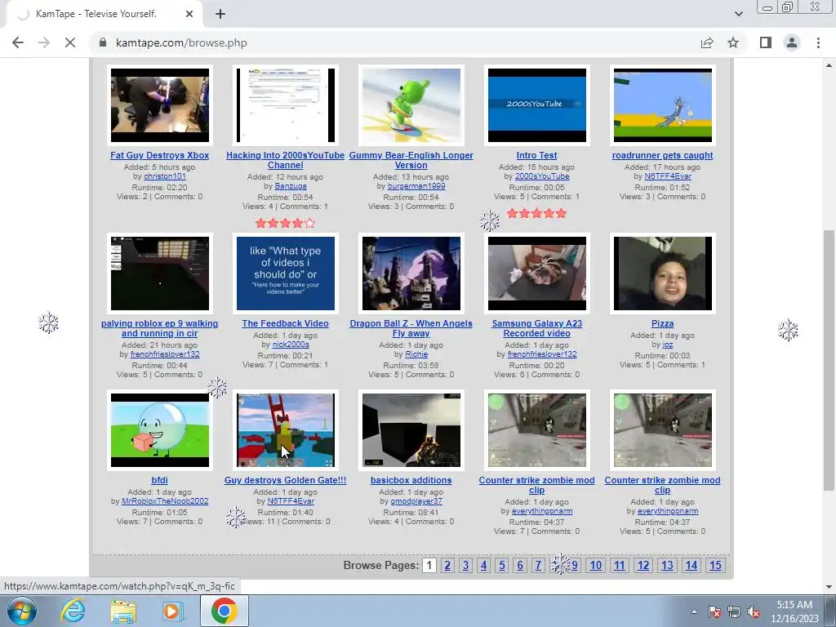Go to browse page 10
Viewport: 836px width, 627px height.
pyautogui.click(x=595, y=565)
